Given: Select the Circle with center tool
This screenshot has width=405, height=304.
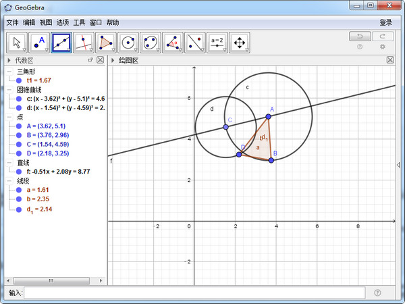Looking at the screenshot, I should [128, 43].
